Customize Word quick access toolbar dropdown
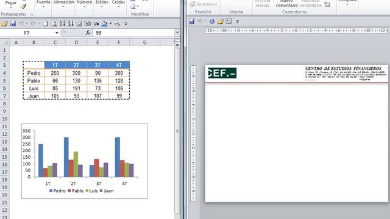390x219 pixels. pyautogui.click(x=237, y=22)
